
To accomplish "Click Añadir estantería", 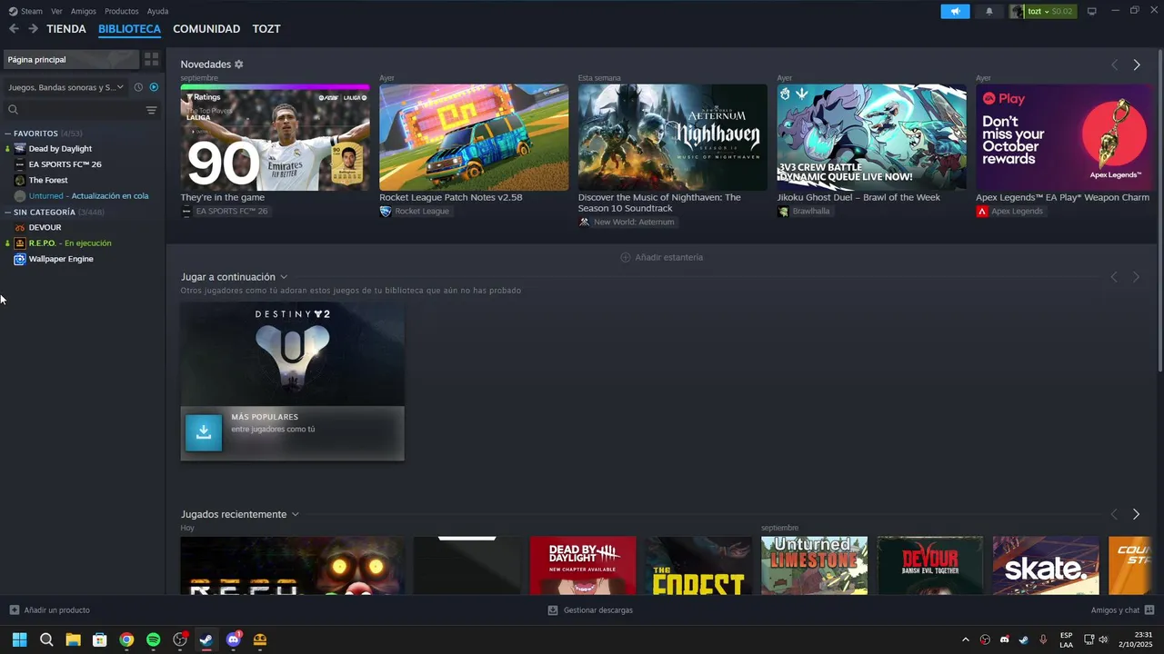I will 668,257.
